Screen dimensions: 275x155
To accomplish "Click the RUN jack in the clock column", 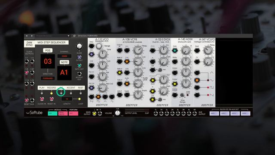I will coord(32,100).
